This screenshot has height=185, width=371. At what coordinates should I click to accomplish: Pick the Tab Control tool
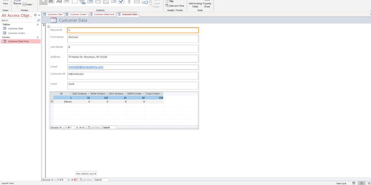(x=75, y=2)
